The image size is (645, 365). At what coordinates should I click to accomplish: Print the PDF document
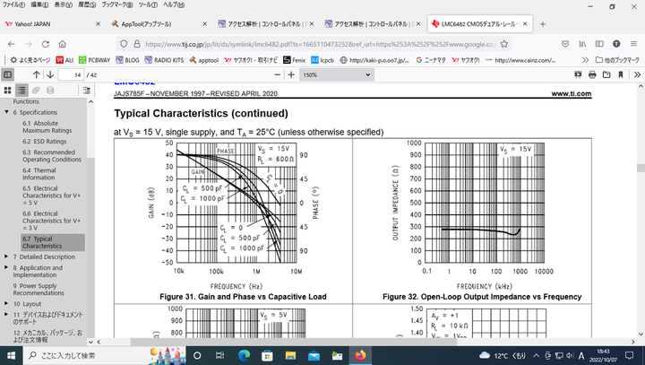coord(592,74)
